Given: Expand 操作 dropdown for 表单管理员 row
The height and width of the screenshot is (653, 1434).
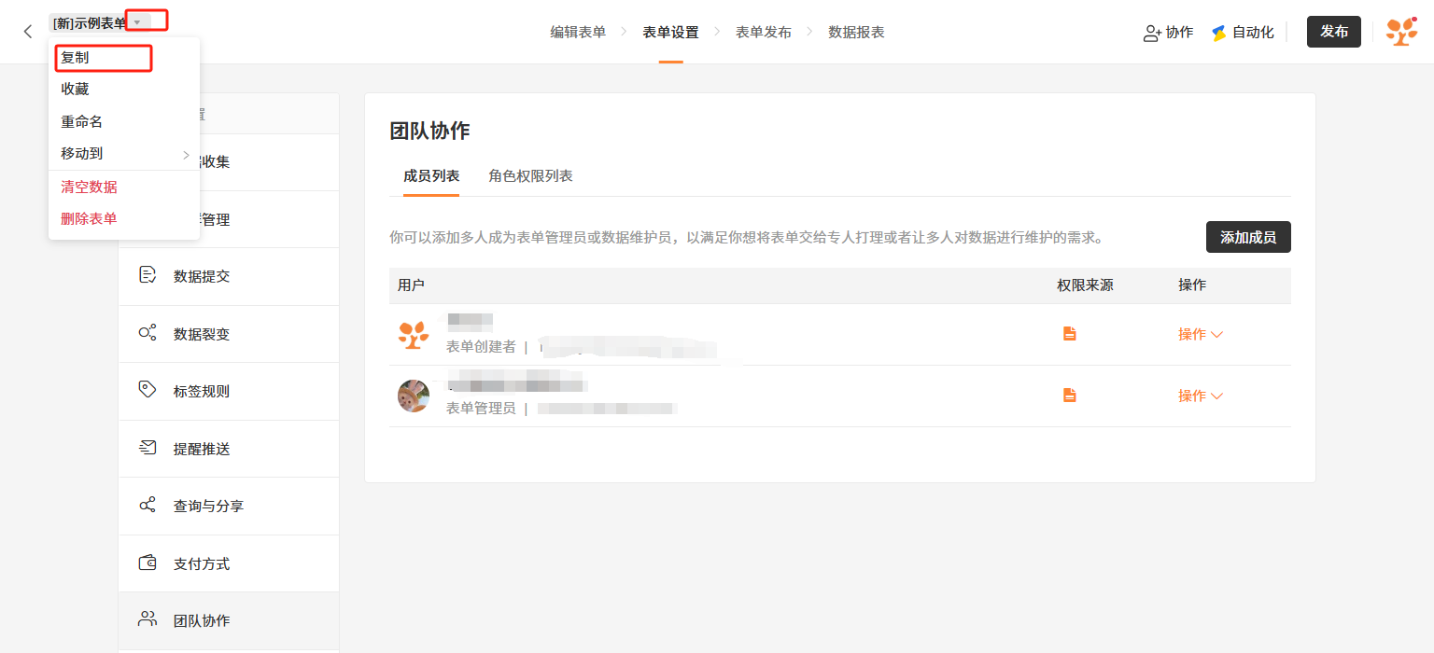Looking at the screenshot, I should 1201,396.
